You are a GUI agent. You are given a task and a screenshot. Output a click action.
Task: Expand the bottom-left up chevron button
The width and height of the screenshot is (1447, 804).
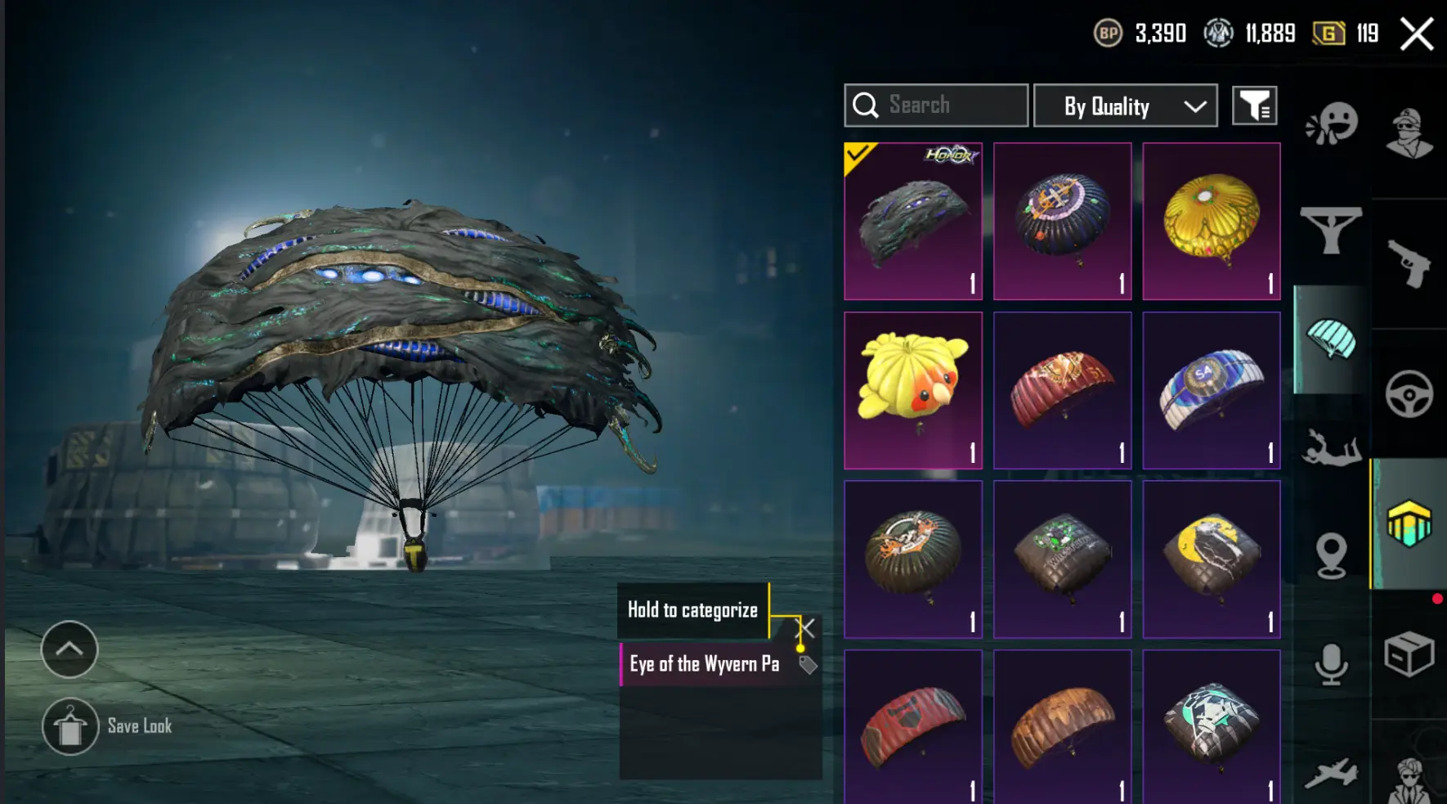point(69,649)
